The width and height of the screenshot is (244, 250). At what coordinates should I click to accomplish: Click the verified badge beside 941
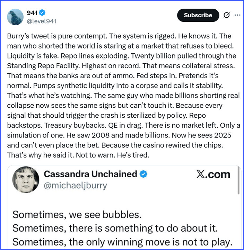pos(43,13)
